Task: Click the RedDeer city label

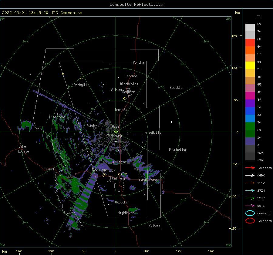Action: tap(129, 92)
